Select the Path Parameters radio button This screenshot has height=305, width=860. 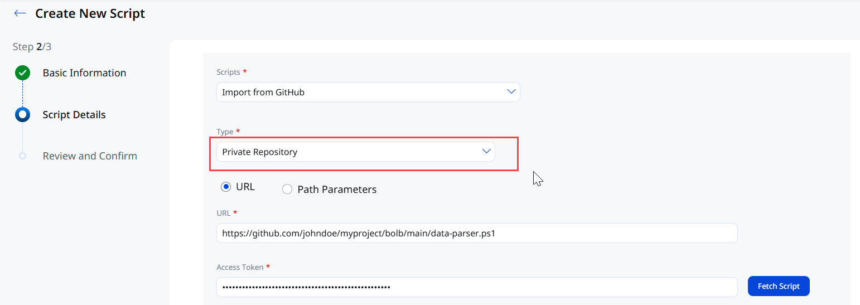(x=287, y=190)
